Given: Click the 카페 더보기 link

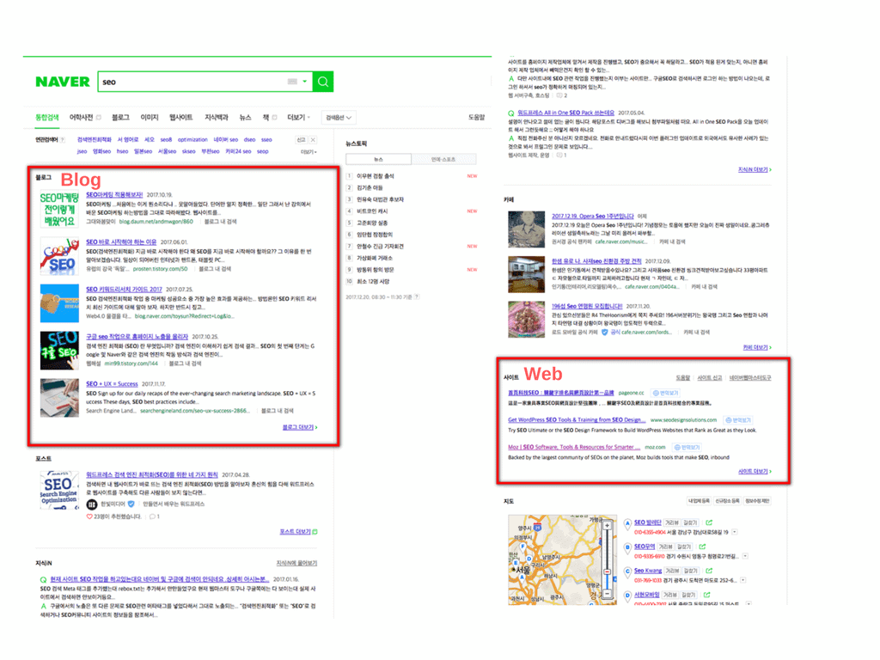Looking at the screenshot, I should click(x=757, y=347).
